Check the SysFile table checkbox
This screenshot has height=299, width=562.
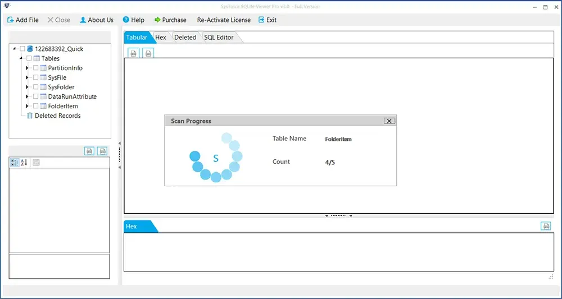(x=35, y=77)
